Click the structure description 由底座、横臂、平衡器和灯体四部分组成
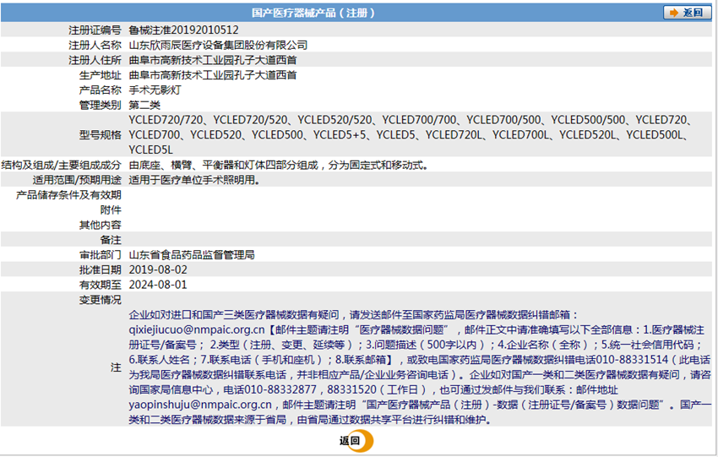Image resolution: width=718 pixels, height=457 pixels. coord(223,166)
